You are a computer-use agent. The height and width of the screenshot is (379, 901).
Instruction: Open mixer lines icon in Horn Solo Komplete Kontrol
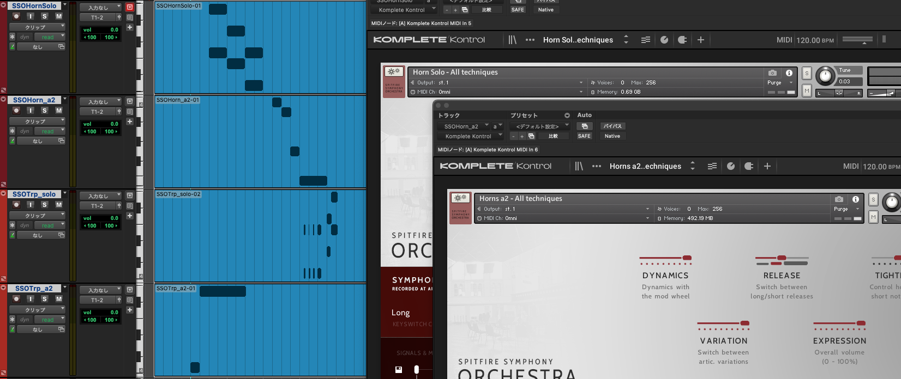[646, 40]
